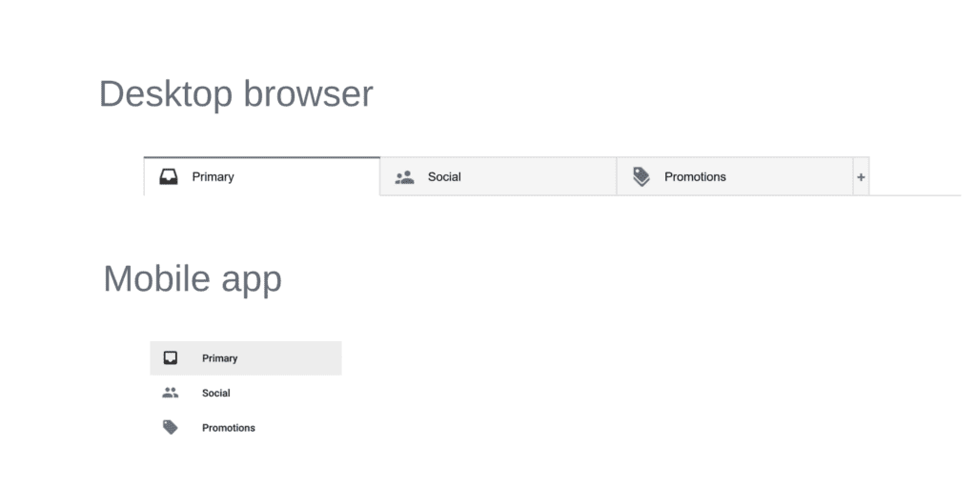
Task: Switch to the desktop Primary tab label
Action: click(x=213, y=176)
